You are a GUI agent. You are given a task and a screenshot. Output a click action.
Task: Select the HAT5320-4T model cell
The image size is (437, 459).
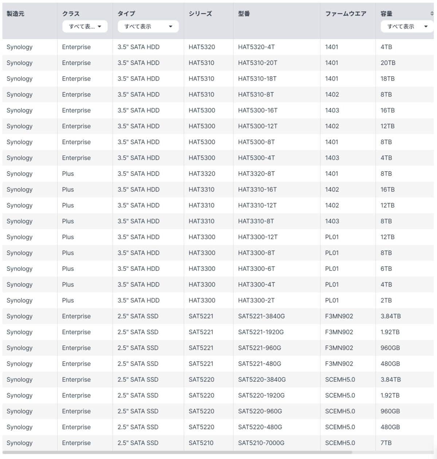coord(256,47)
